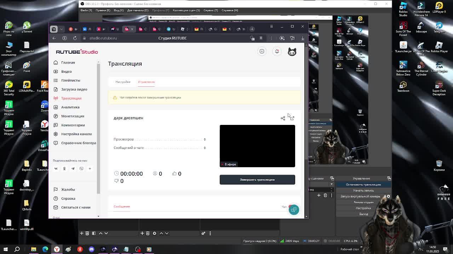Viewport: 453px width, 254px height.
Task: Click Начать запись in OBS
Action: (363, 190)
